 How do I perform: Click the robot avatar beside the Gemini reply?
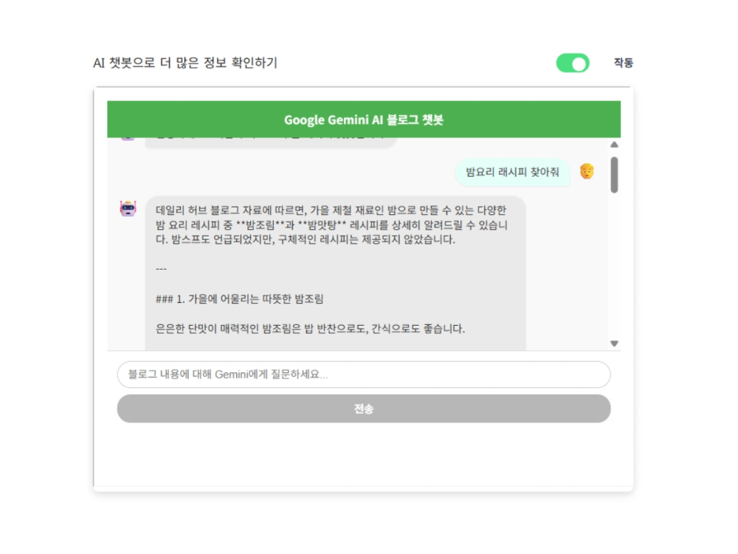pos(128,208)
